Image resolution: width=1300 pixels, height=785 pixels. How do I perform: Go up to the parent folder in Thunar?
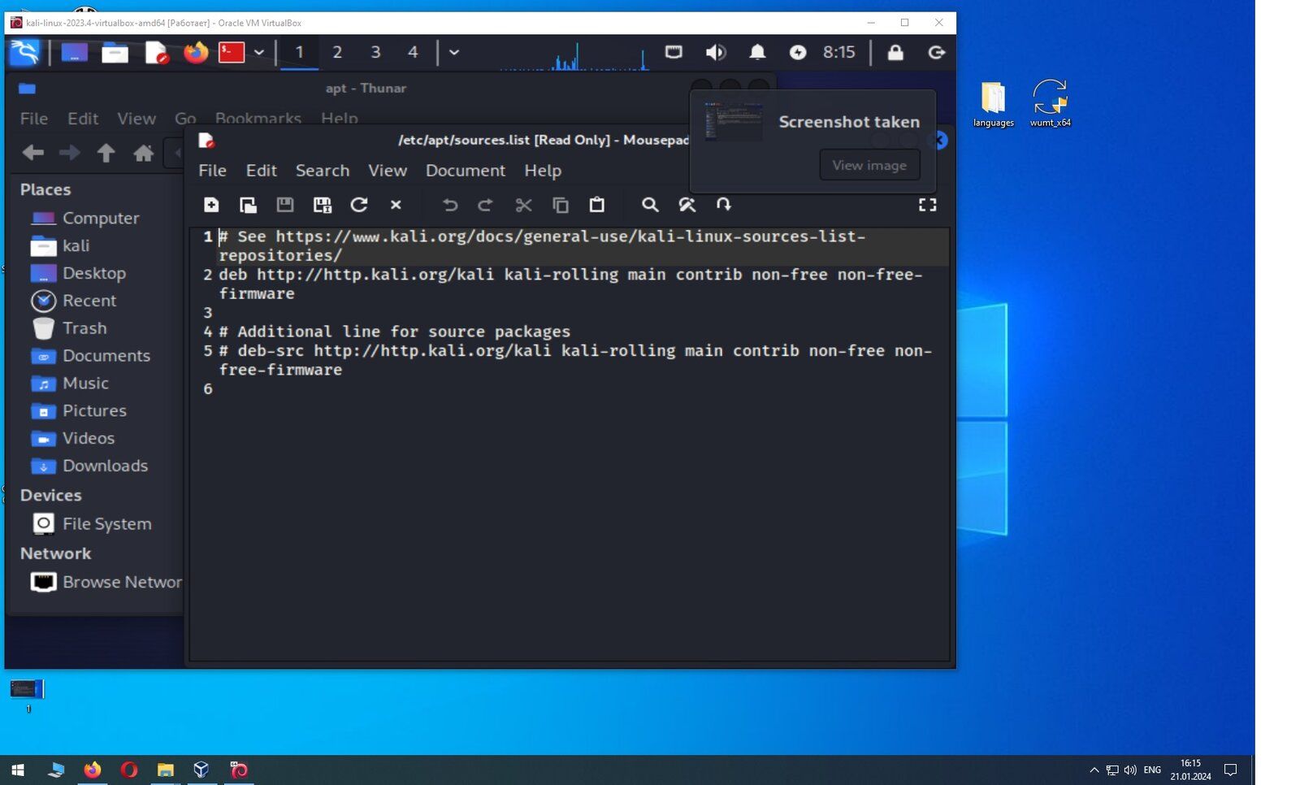(x=106, y=153)
